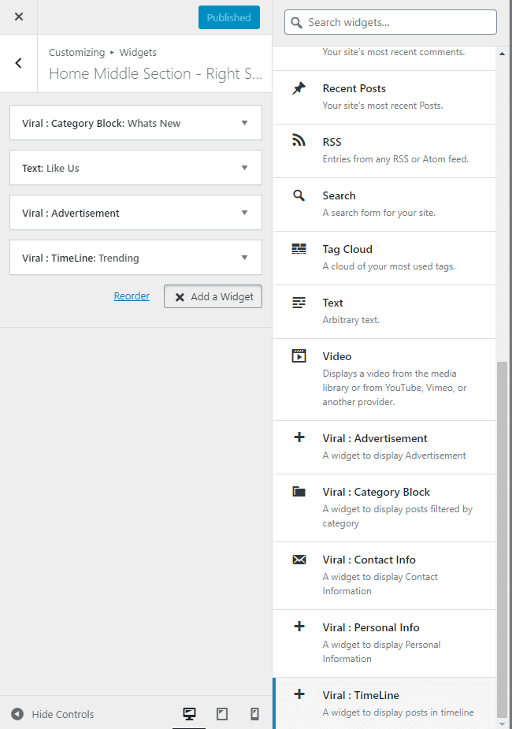This screenshot has width=512, height=729.
Task: Switch to mobile preview mode
Action: (254, 714)
